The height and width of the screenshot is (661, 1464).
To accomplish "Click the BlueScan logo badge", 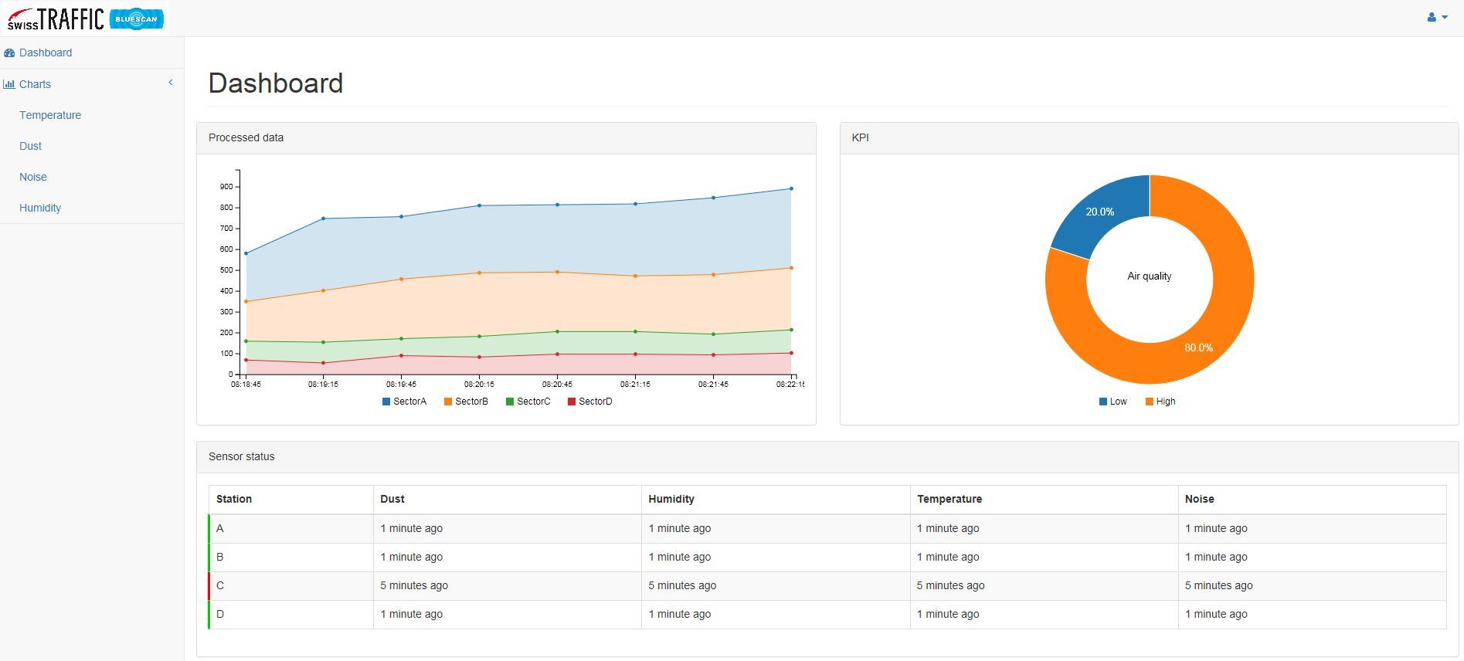I will click(136, 19).
